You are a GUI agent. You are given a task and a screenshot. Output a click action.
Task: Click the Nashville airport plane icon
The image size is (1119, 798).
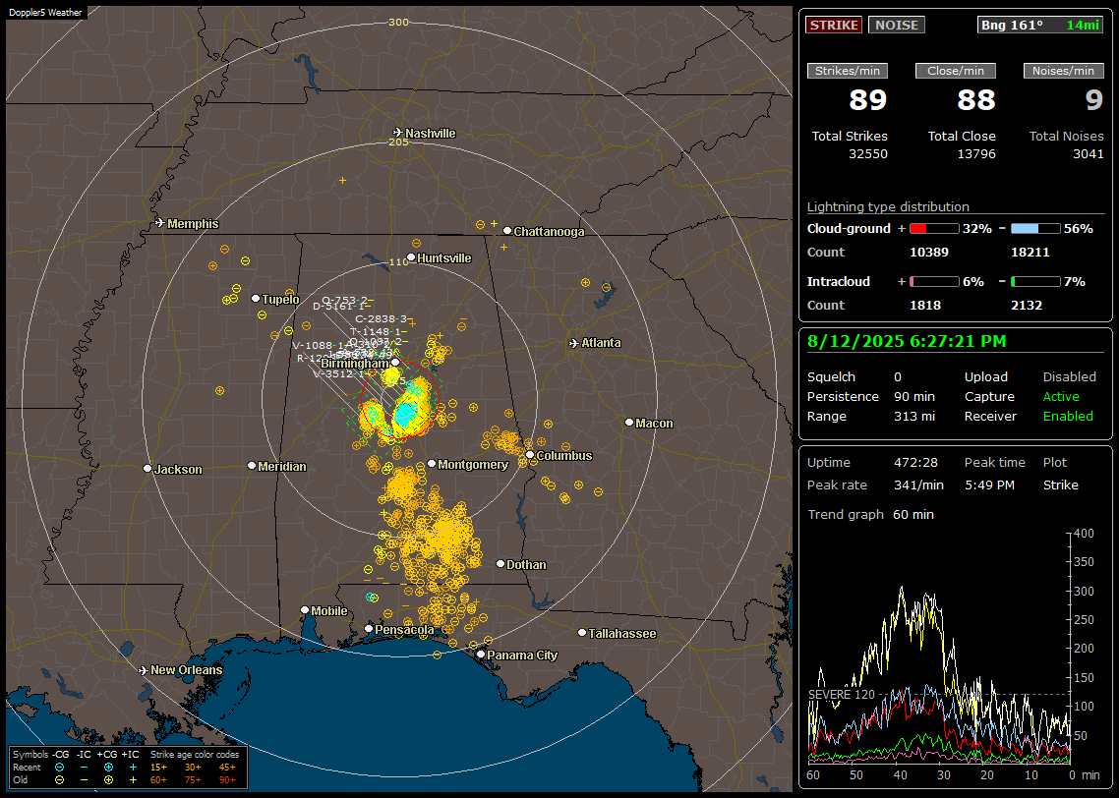[x=397, y=133]
